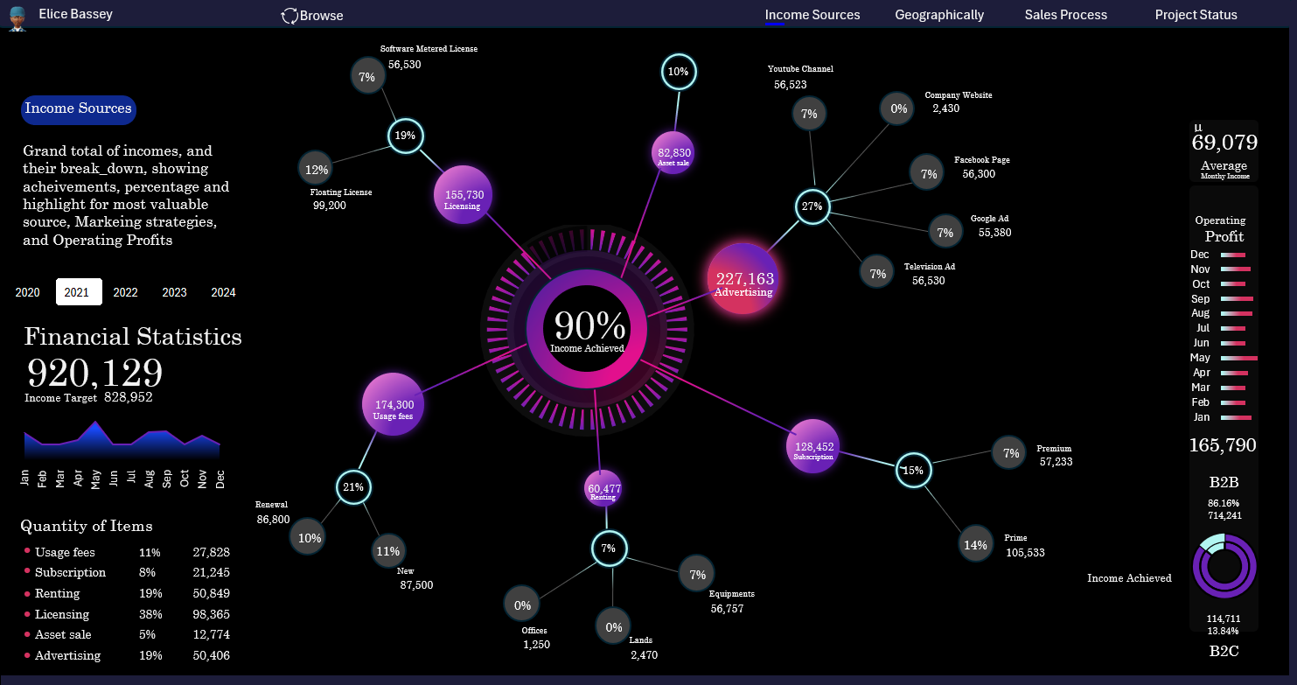The image size is (1297, 685).
Task: Click the 920,129 Financial Statistics total
Action: point(95,374)
